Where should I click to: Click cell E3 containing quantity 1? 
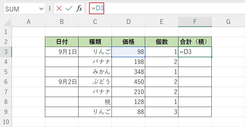click(161, 52)
